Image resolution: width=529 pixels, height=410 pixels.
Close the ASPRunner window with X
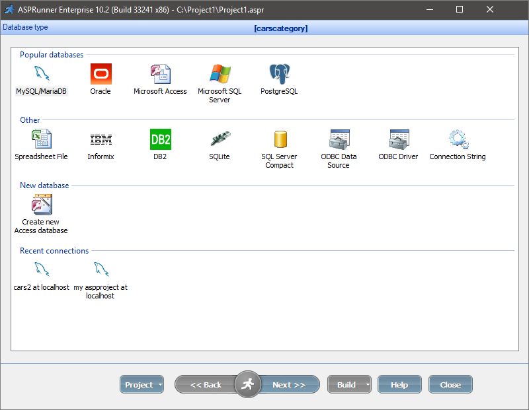point(490,9)
